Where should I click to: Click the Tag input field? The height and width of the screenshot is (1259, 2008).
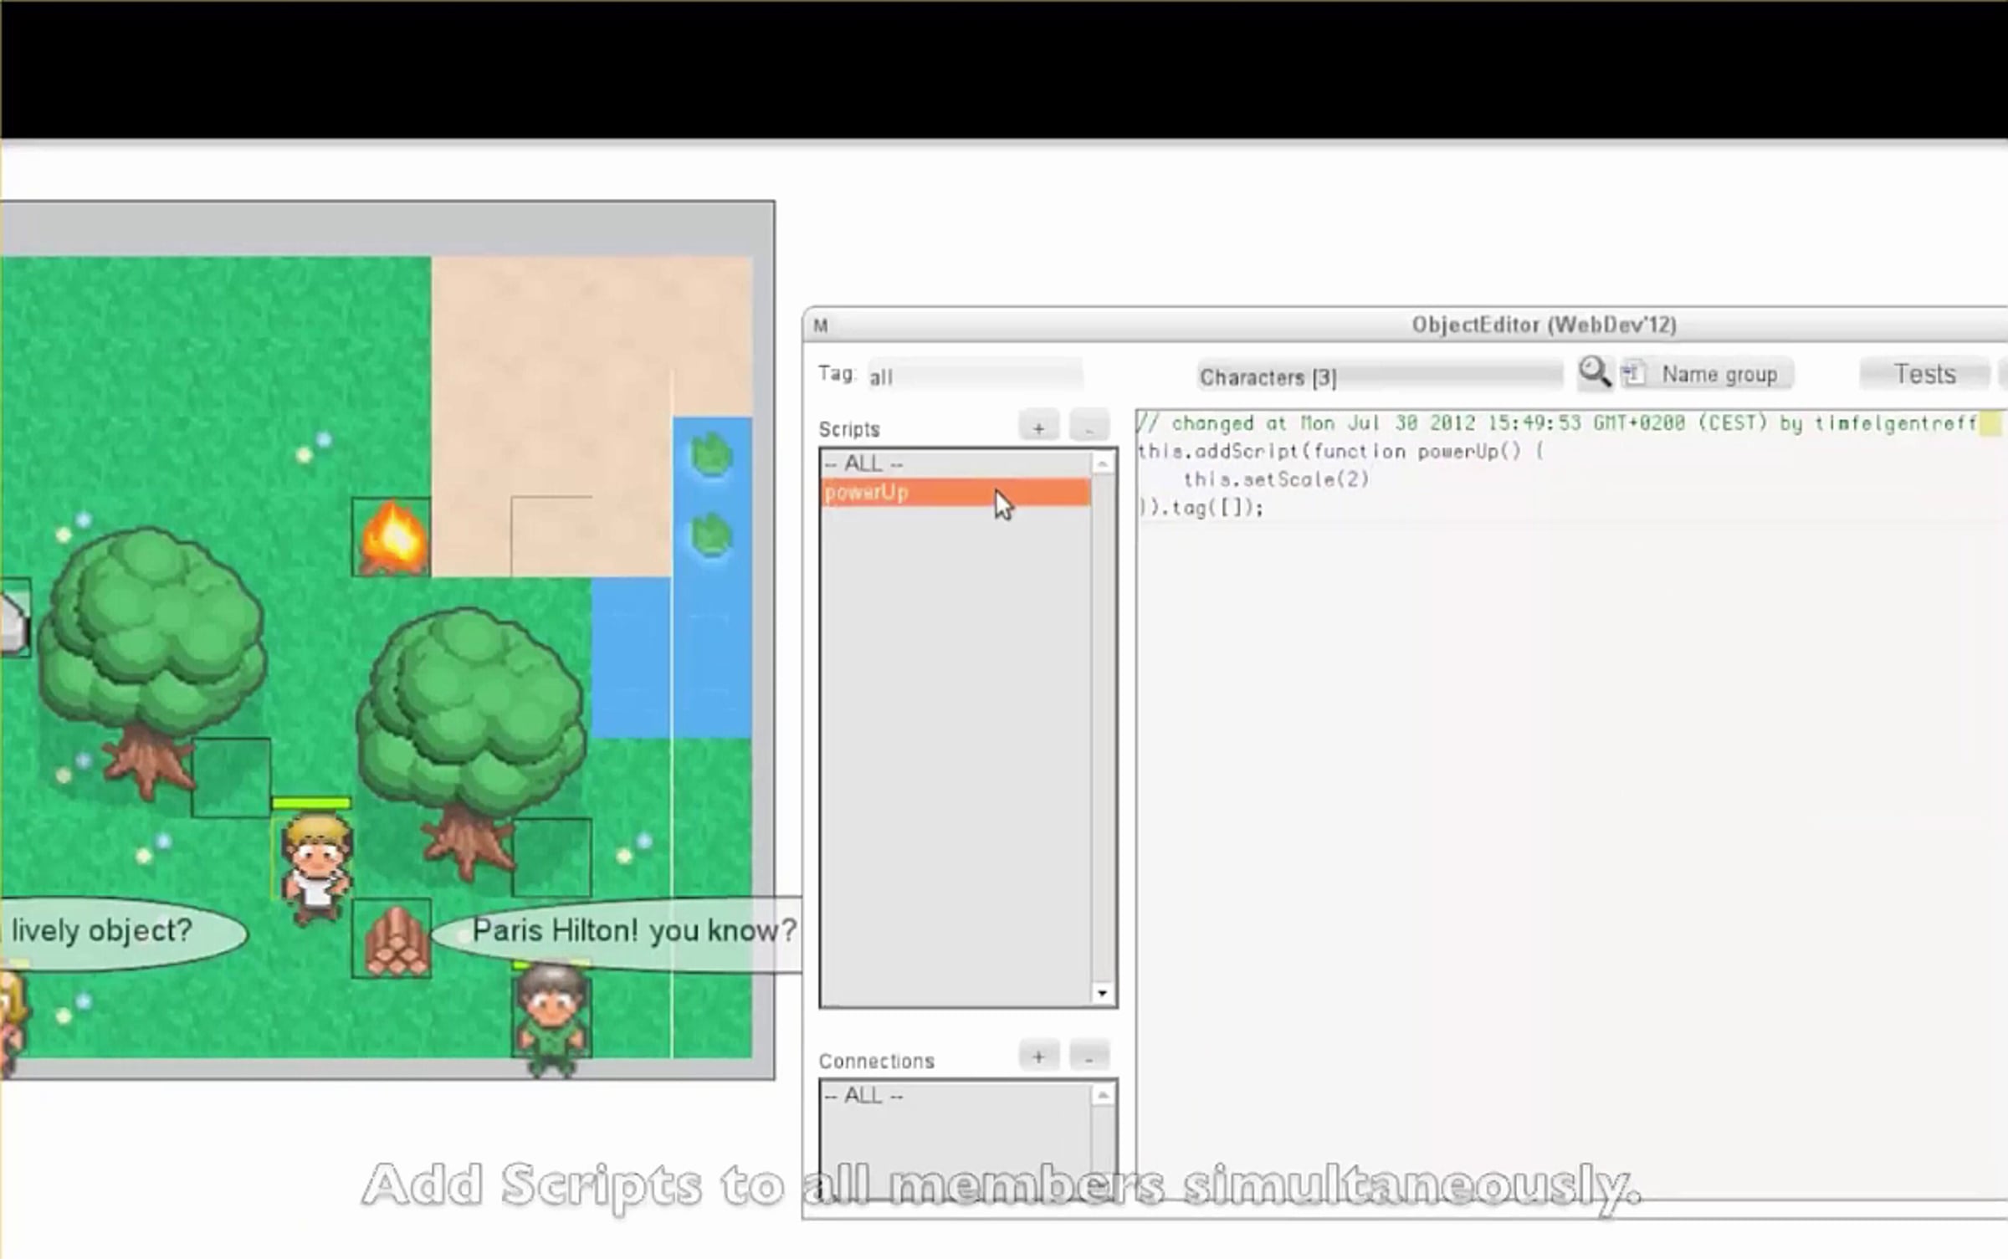[x=974, y=376]
